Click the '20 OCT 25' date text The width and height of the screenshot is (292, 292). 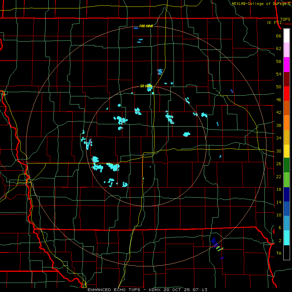tap(177, 290)
